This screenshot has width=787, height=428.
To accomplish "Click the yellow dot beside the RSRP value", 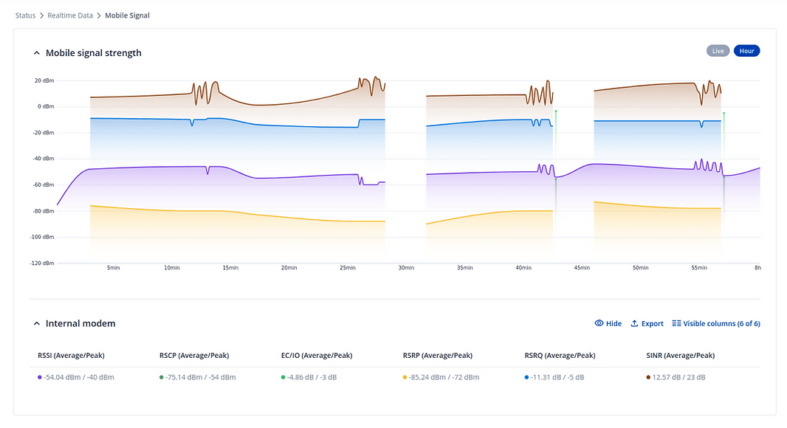I will (405, 376).
